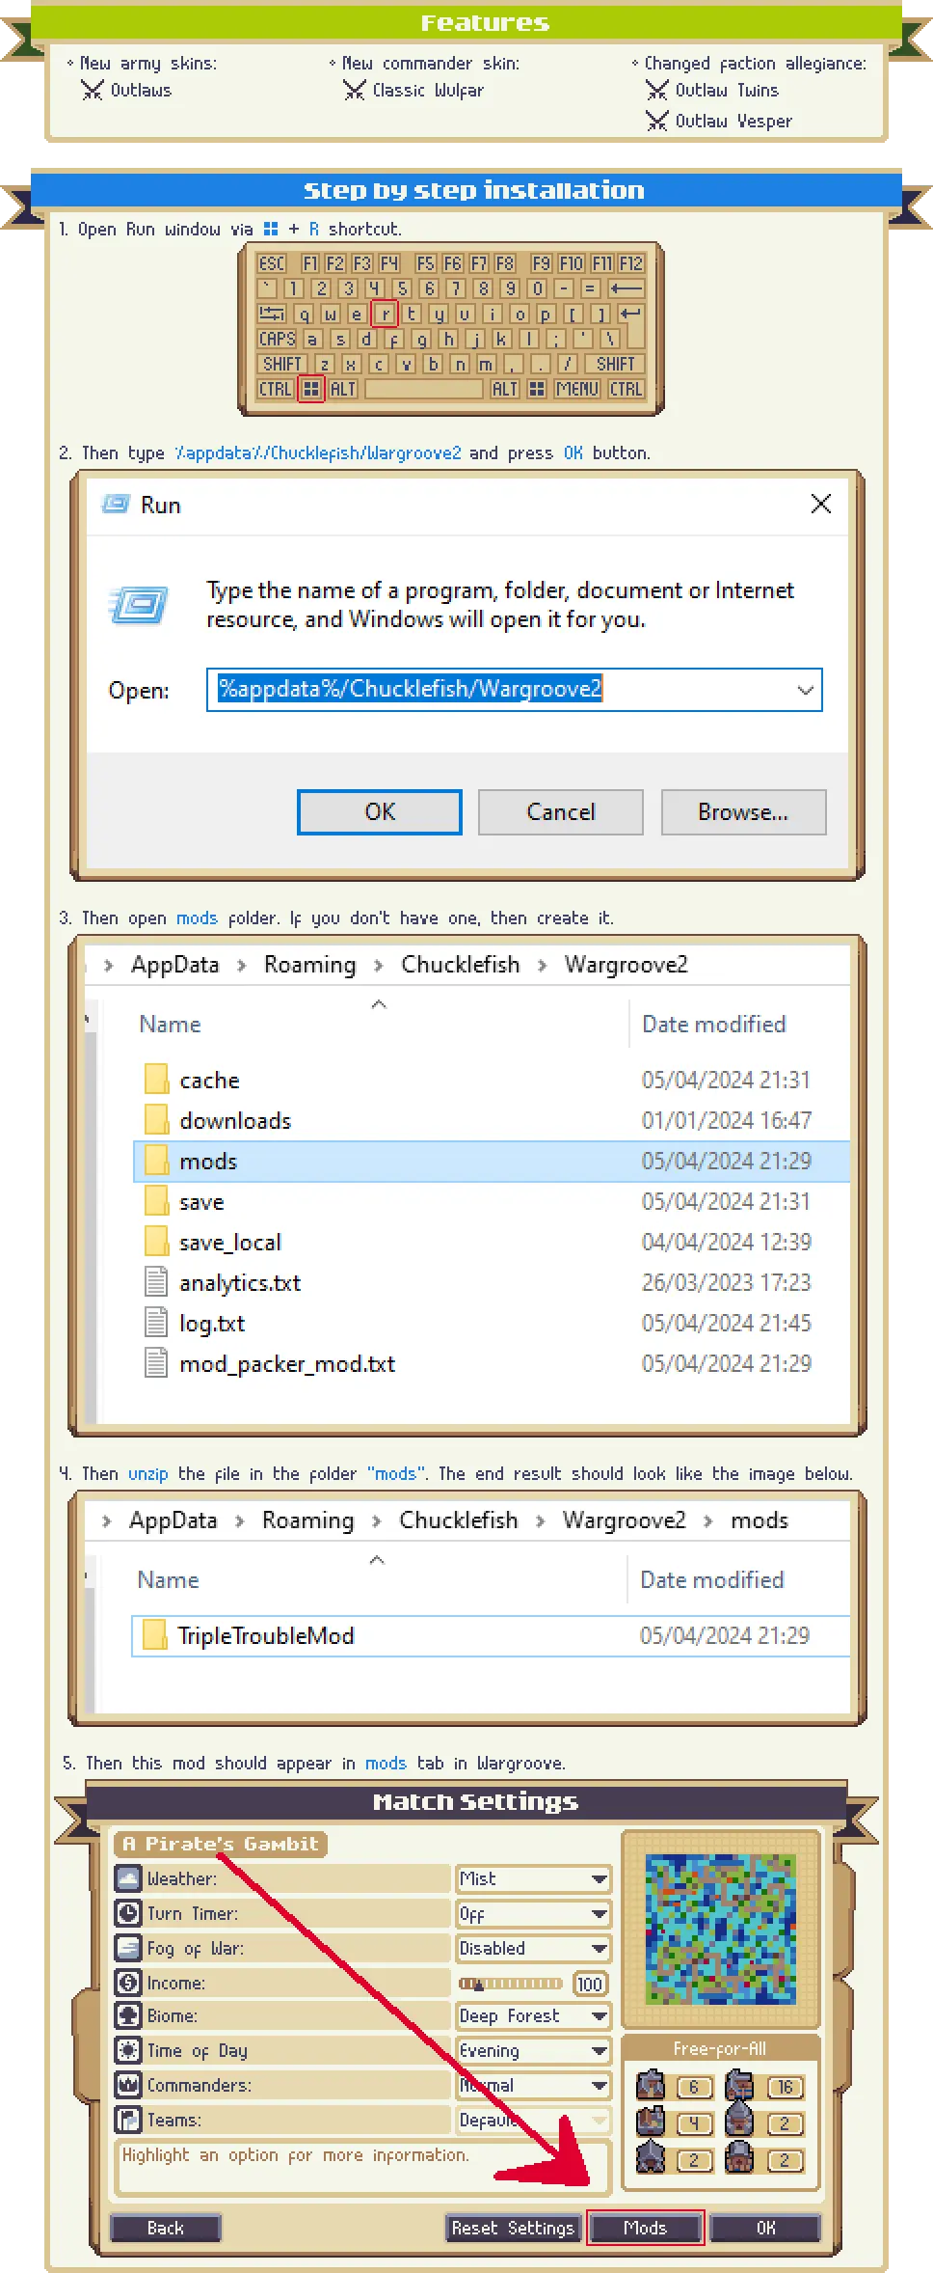
Task: Click the date "01/01/2024 16:47"
Action: [727, 1120]
